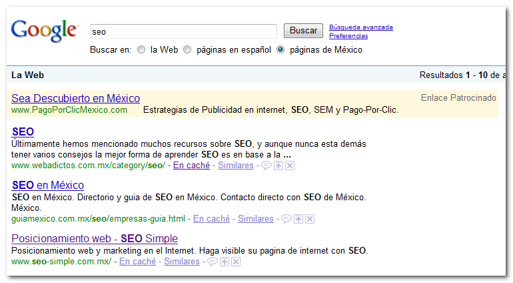This screenshot has width=513, height=283.
Task: Click the 'Enlace Patrocinado' label
Action: [458, 97]
